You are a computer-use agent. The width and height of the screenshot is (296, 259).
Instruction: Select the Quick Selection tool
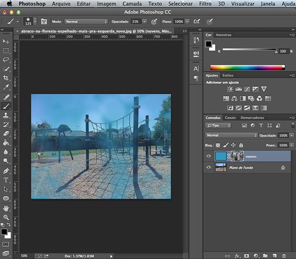pos(6,69)
